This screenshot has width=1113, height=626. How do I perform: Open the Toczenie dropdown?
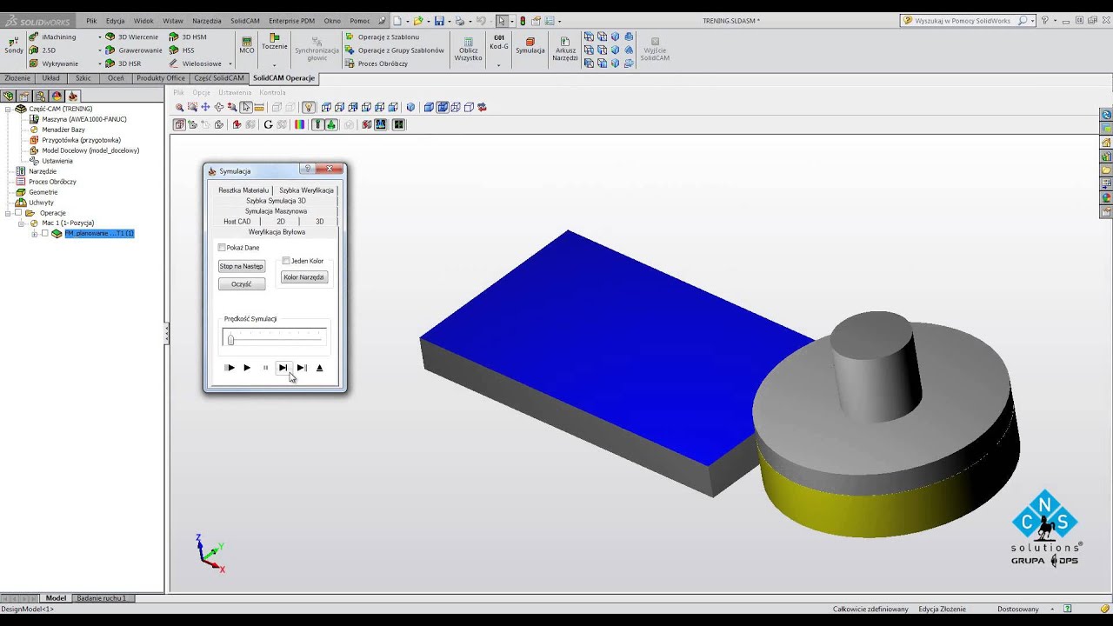coord(274,65)
